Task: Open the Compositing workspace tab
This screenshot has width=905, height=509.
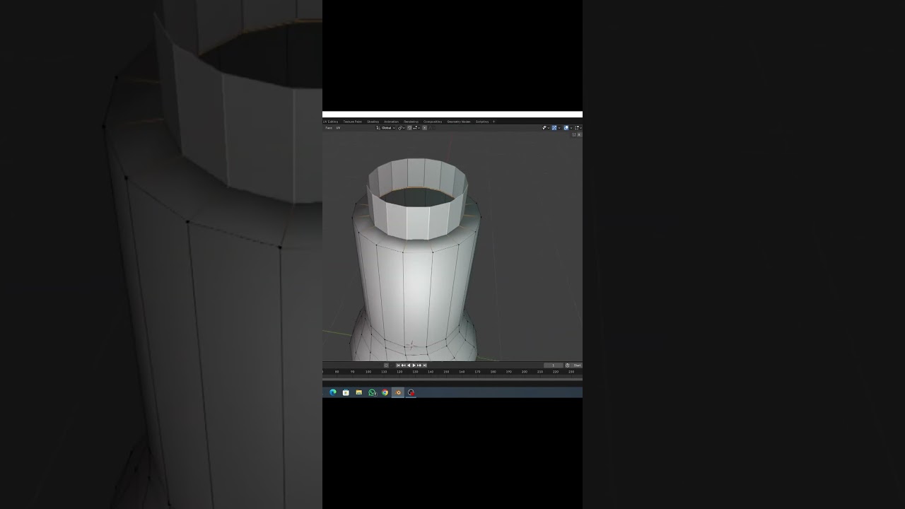Action: click(x=433, y=122)
